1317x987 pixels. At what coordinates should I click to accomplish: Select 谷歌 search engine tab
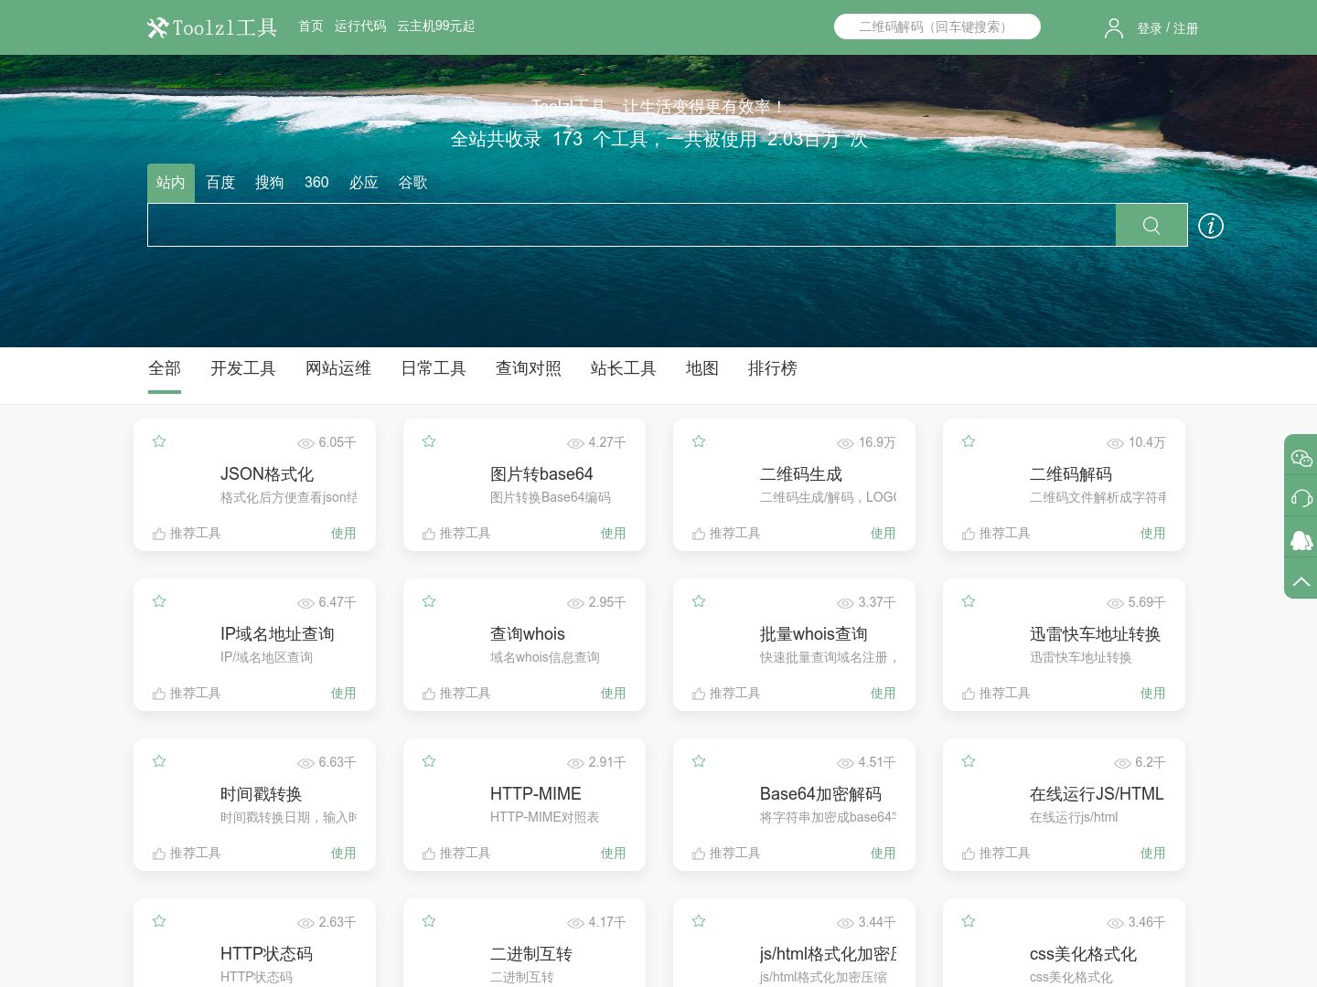[x=413, y=183]
